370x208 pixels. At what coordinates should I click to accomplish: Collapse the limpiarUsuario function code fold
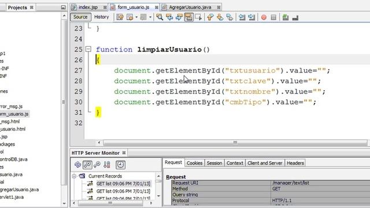click(88, 49)
